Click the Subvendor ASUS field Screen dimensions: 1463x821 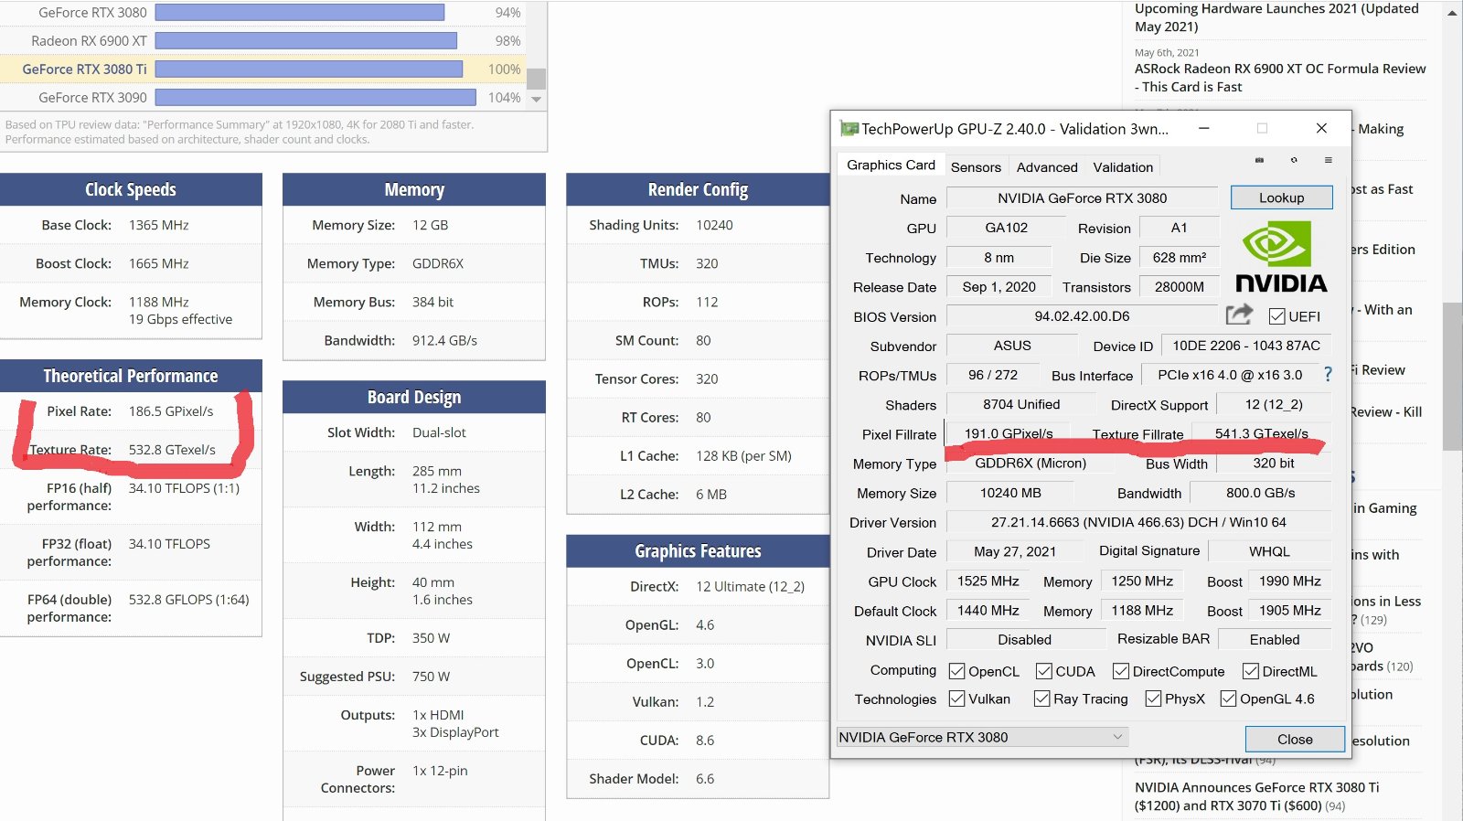1012,346
